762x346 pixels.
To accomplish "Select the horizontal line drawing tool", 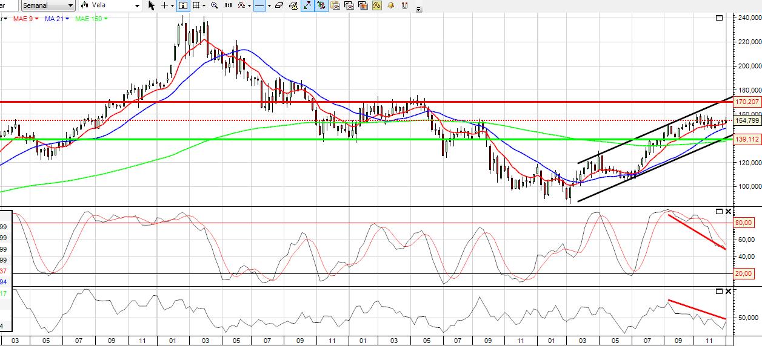I will click(x=259, y=5).
